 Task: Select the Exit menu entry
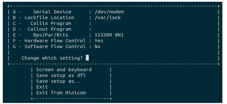point(42,87)
